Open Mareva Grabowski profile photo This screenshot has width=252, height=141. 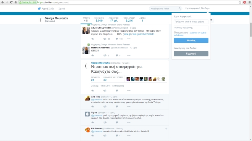[x=86, y=50]
